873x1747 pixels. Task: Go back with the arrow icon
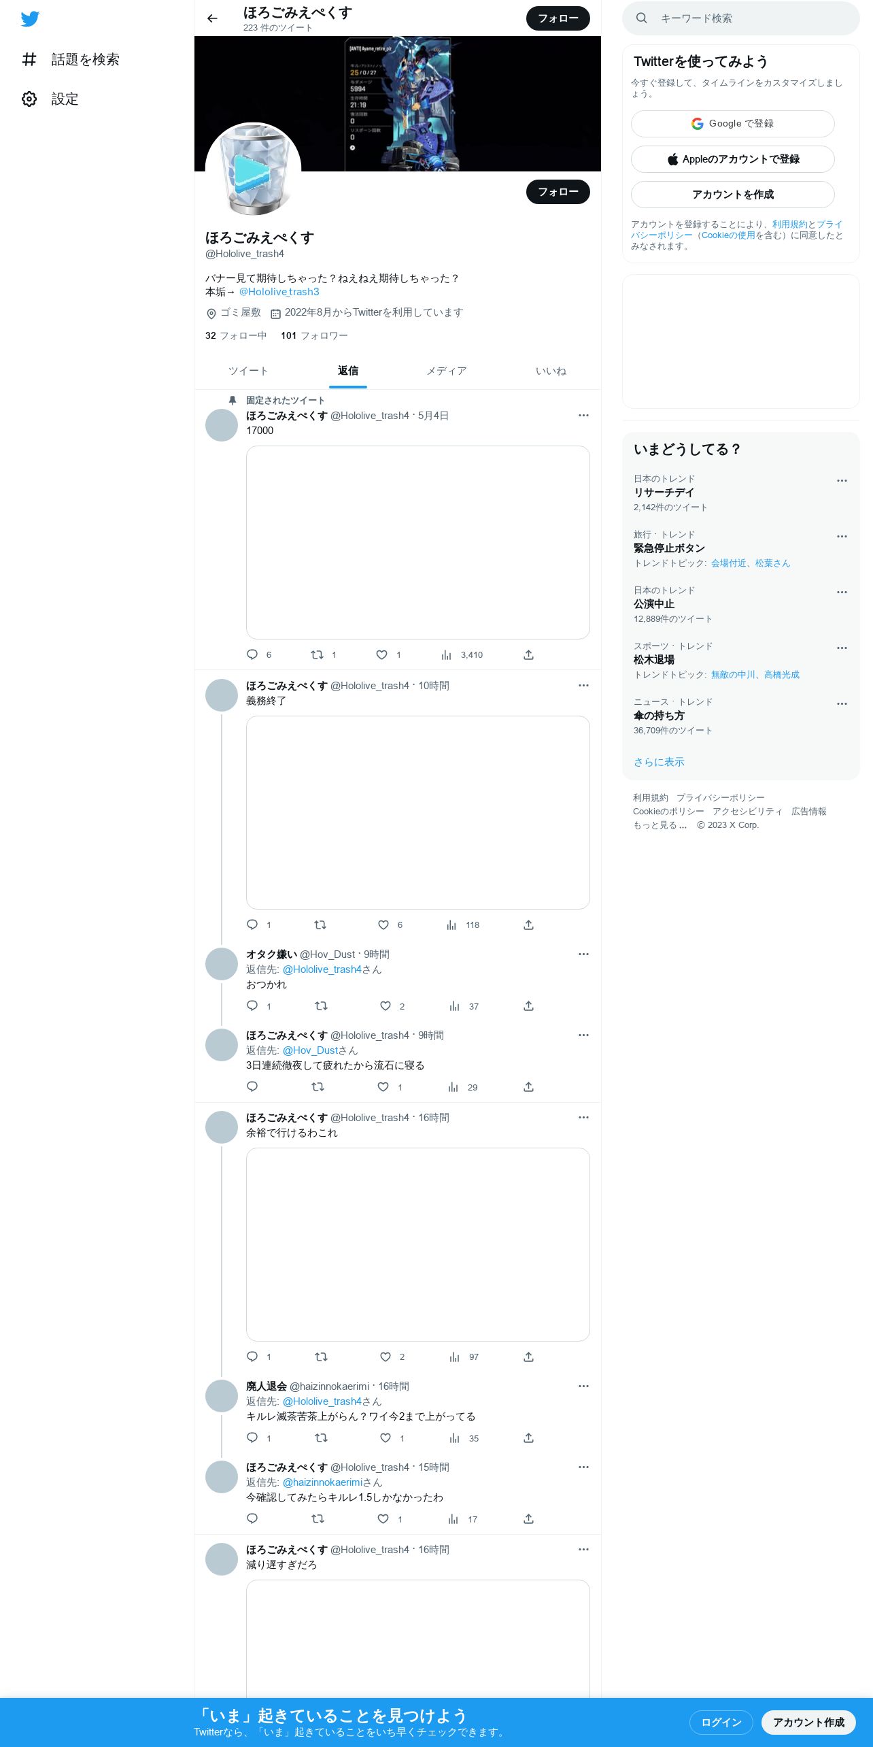click(x=212, y=18)
